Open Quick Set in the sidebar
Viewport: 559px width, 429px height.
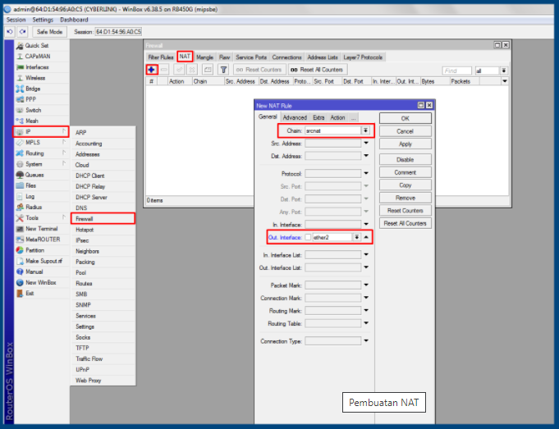[41, 46]
